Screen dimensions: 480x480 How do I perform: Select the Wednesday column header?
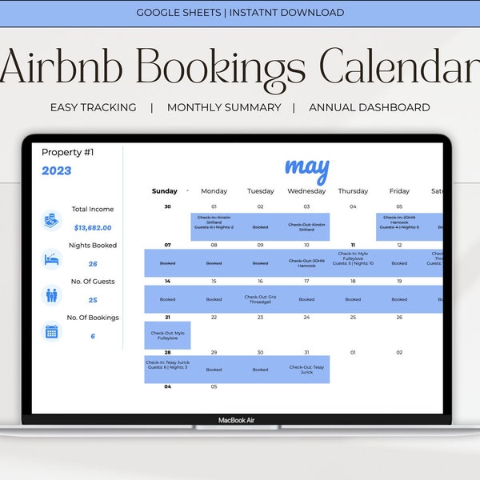coord(306,191)
